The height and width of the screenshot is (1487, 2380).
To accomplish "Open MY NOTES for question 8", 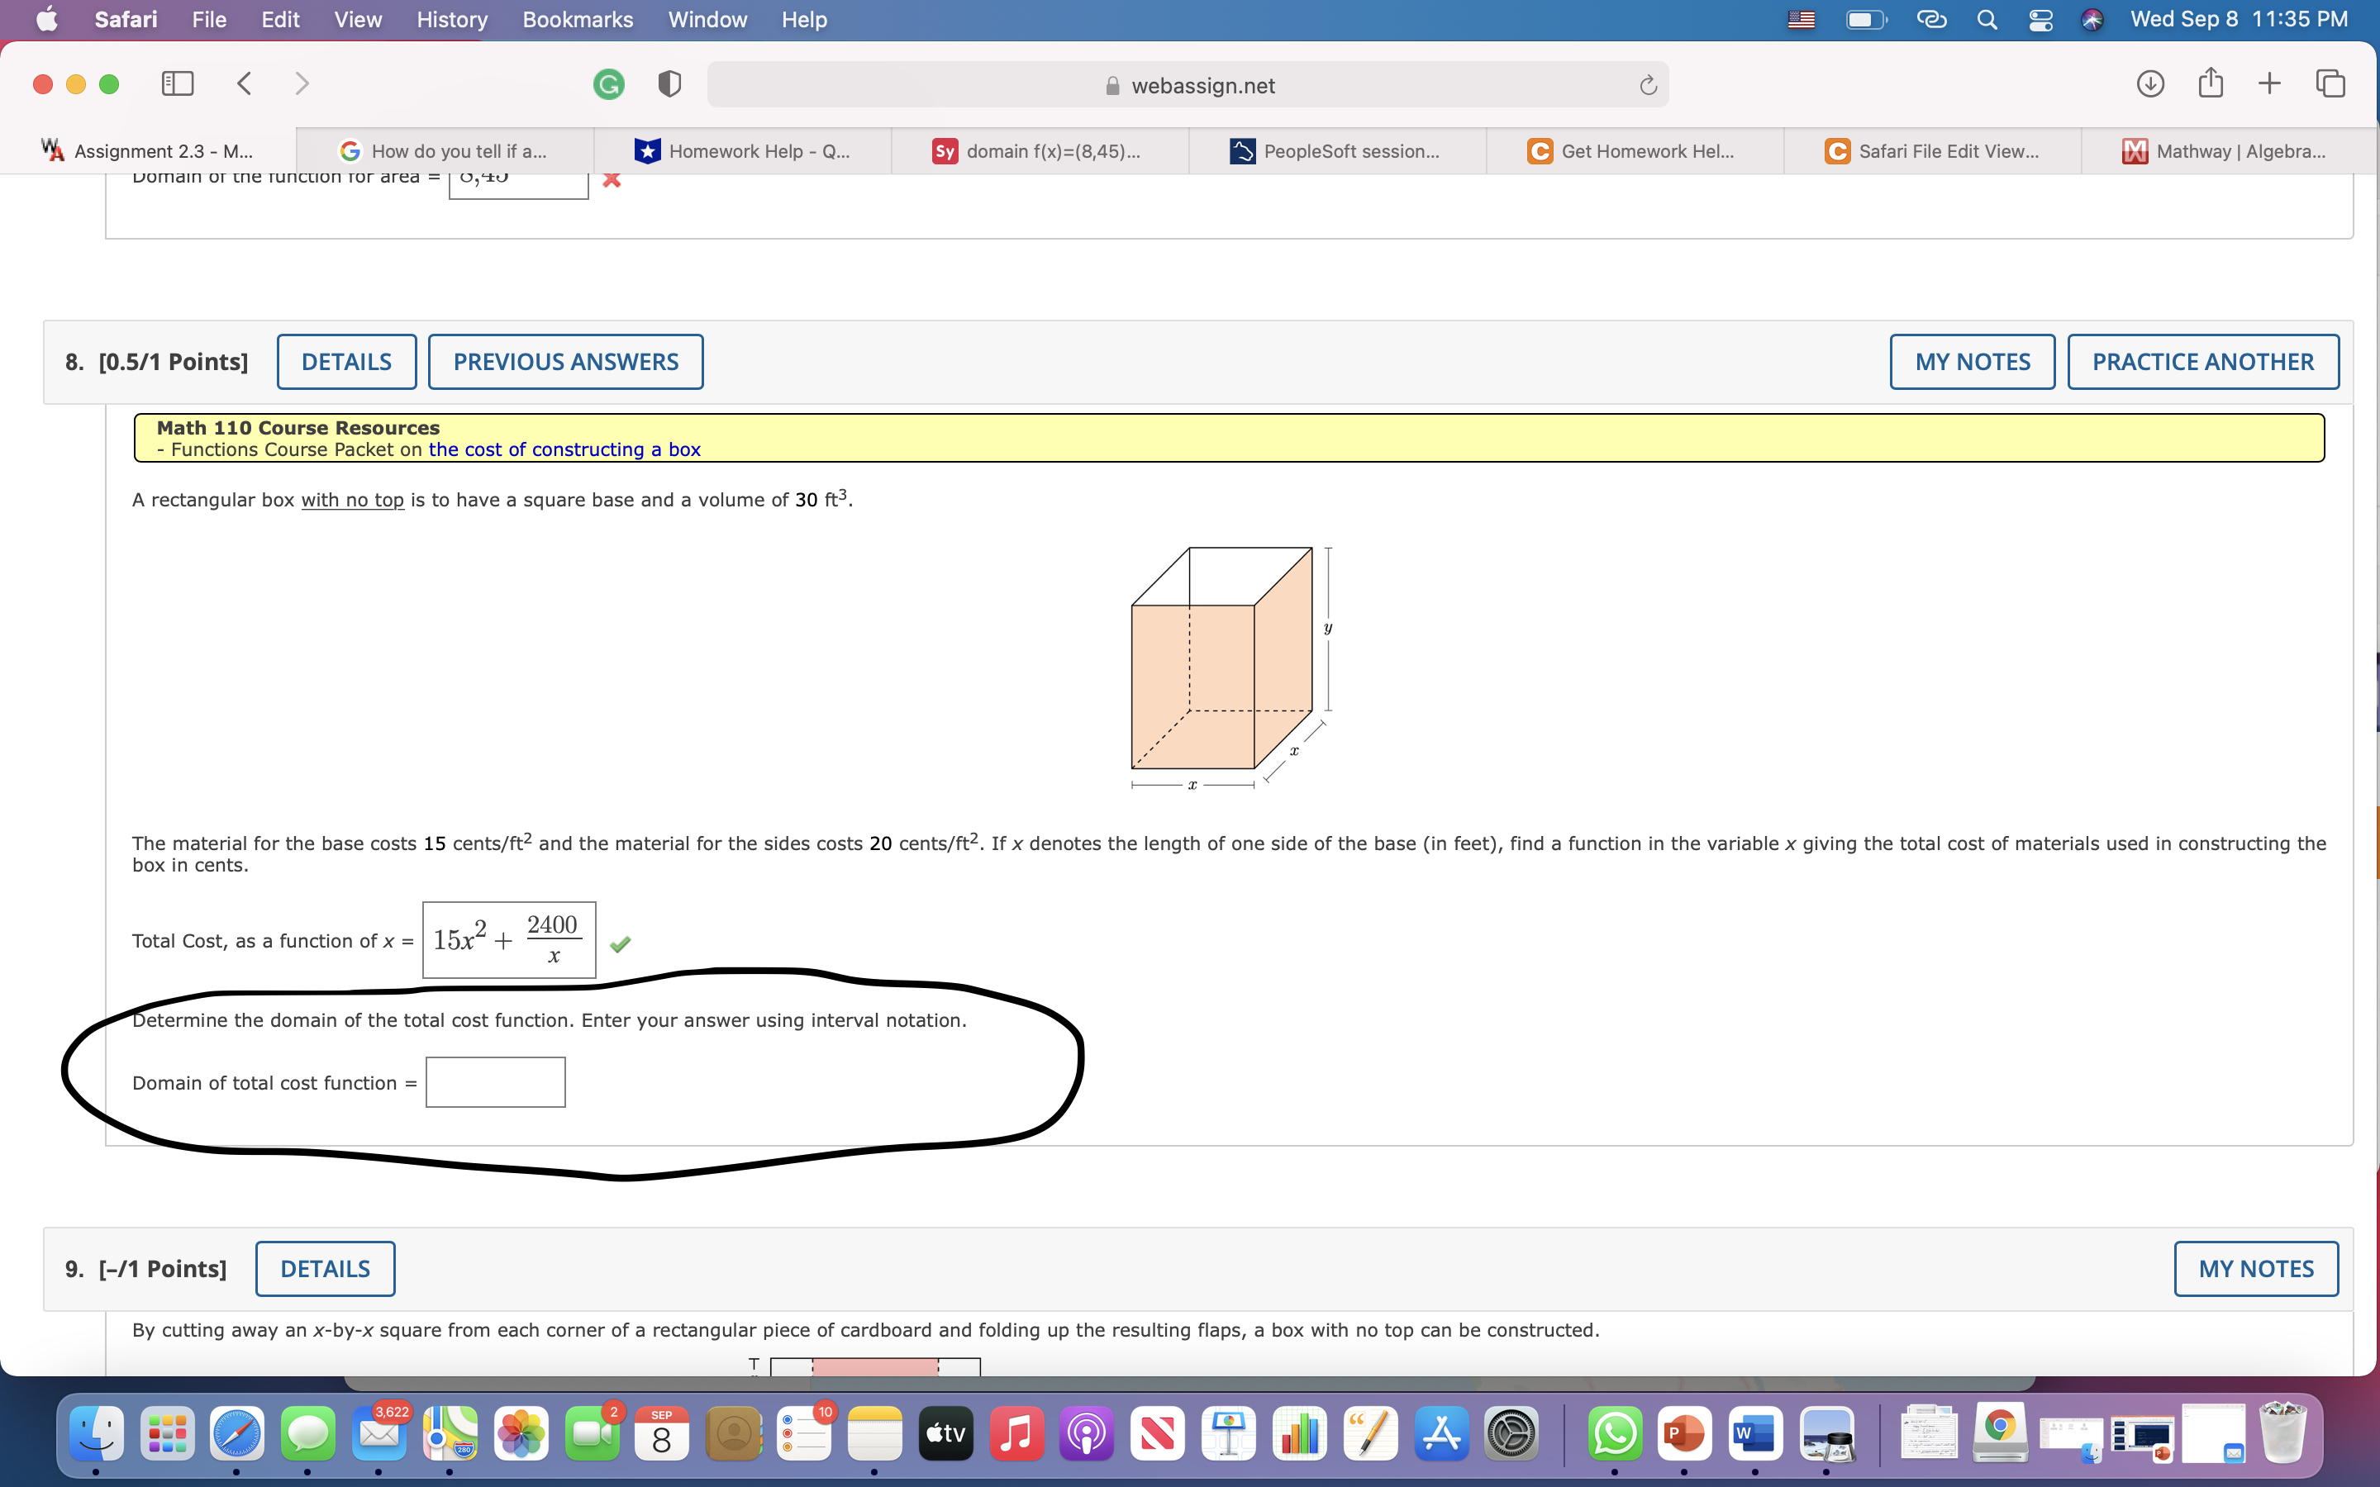I will point(1972,362).
